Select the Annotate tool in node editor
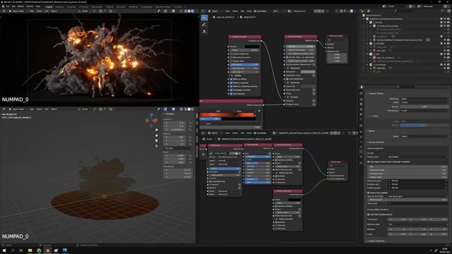452x254 pixels. 204,25
